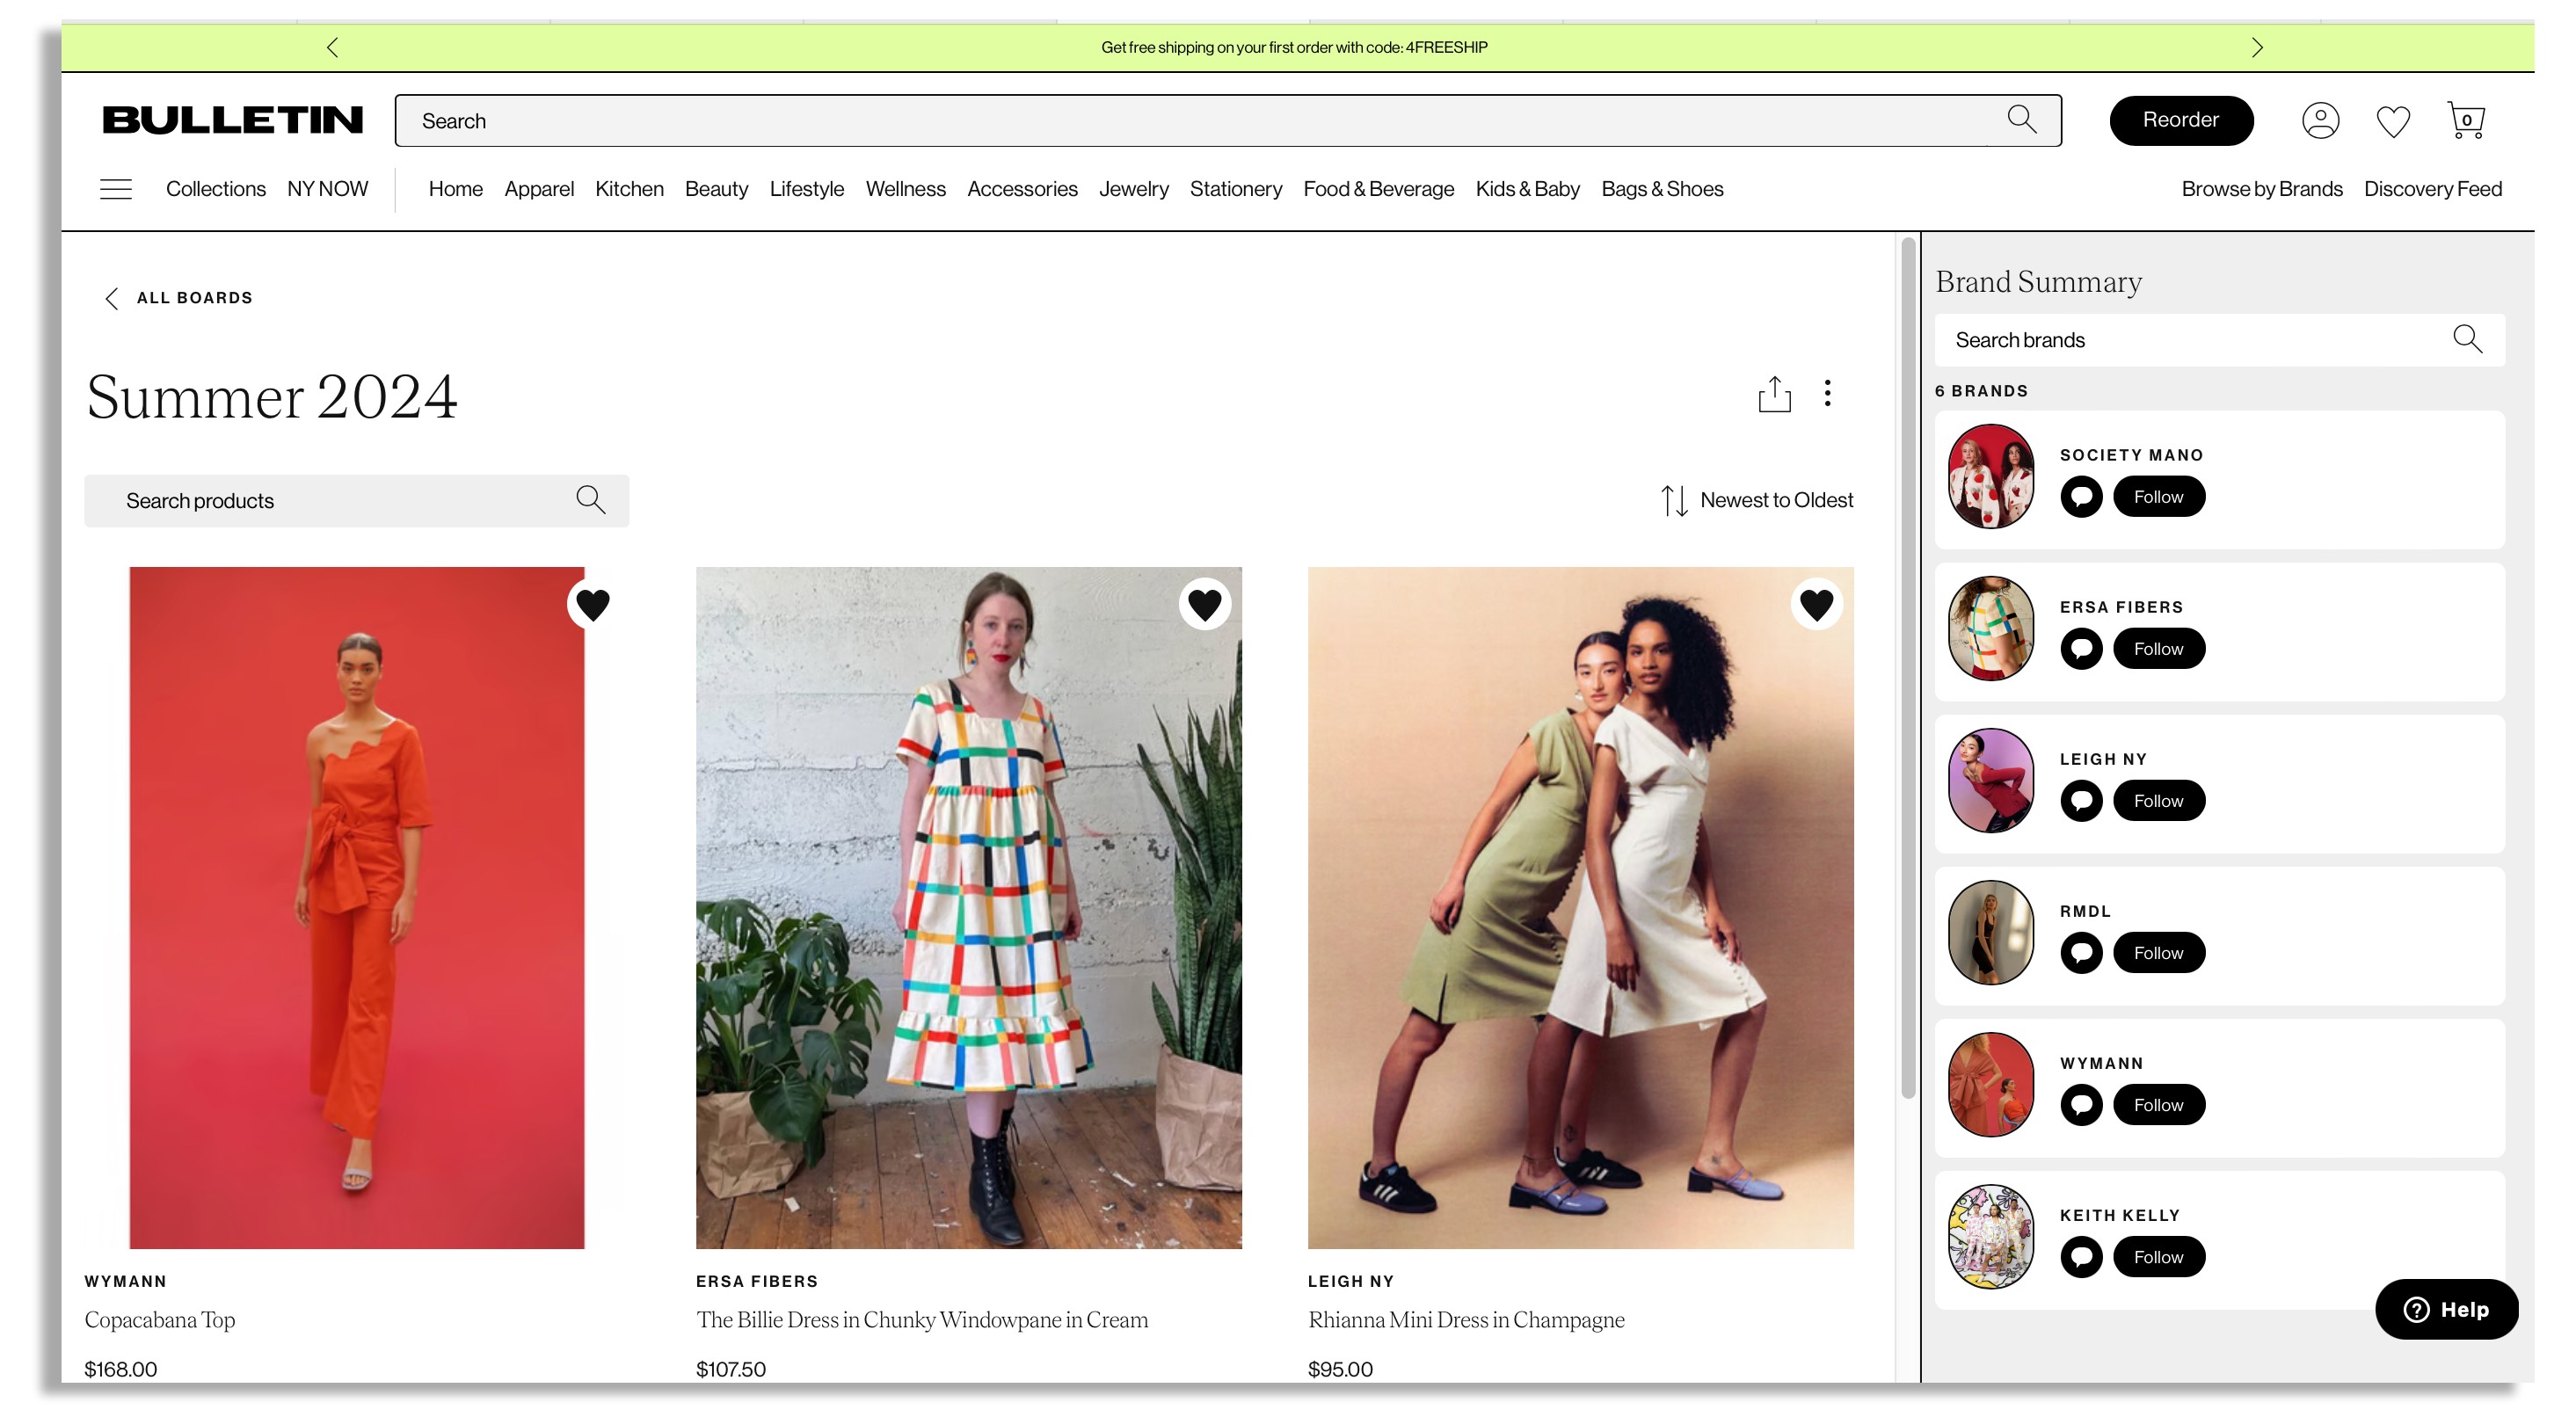Click the magnifier icon in main search bar
2576x1417 pixels.
[2021, 120]
